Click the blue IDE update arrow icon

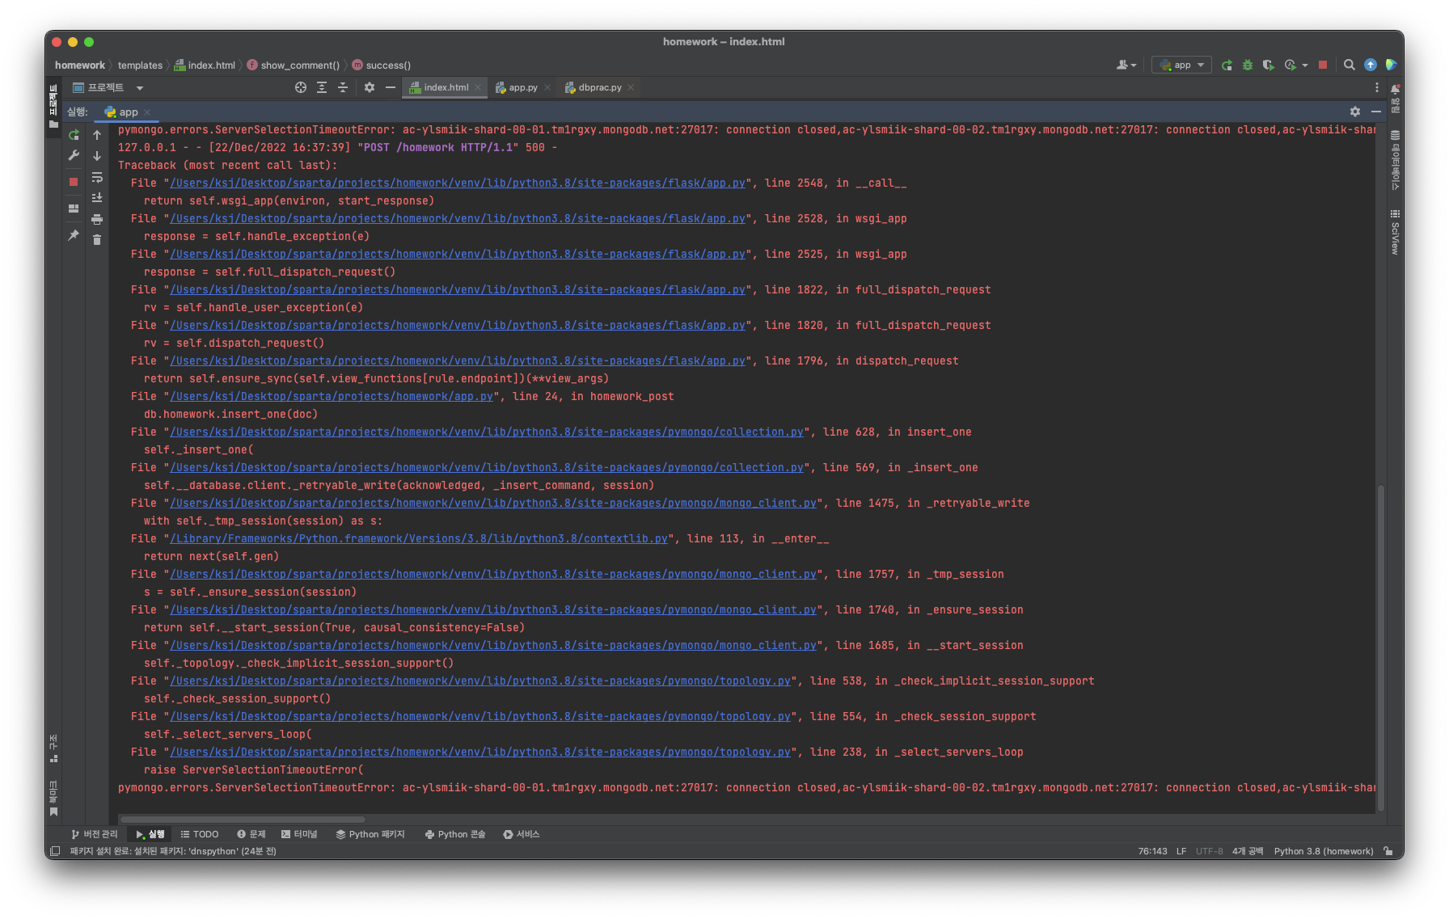coord(1371,65)
